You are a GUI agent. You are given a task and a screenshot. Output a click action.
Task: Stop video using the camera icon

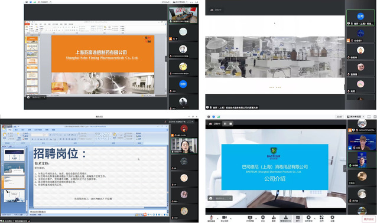tap(225, 218)
